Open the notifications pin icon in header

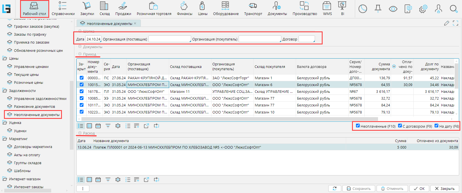click(378, 9)
